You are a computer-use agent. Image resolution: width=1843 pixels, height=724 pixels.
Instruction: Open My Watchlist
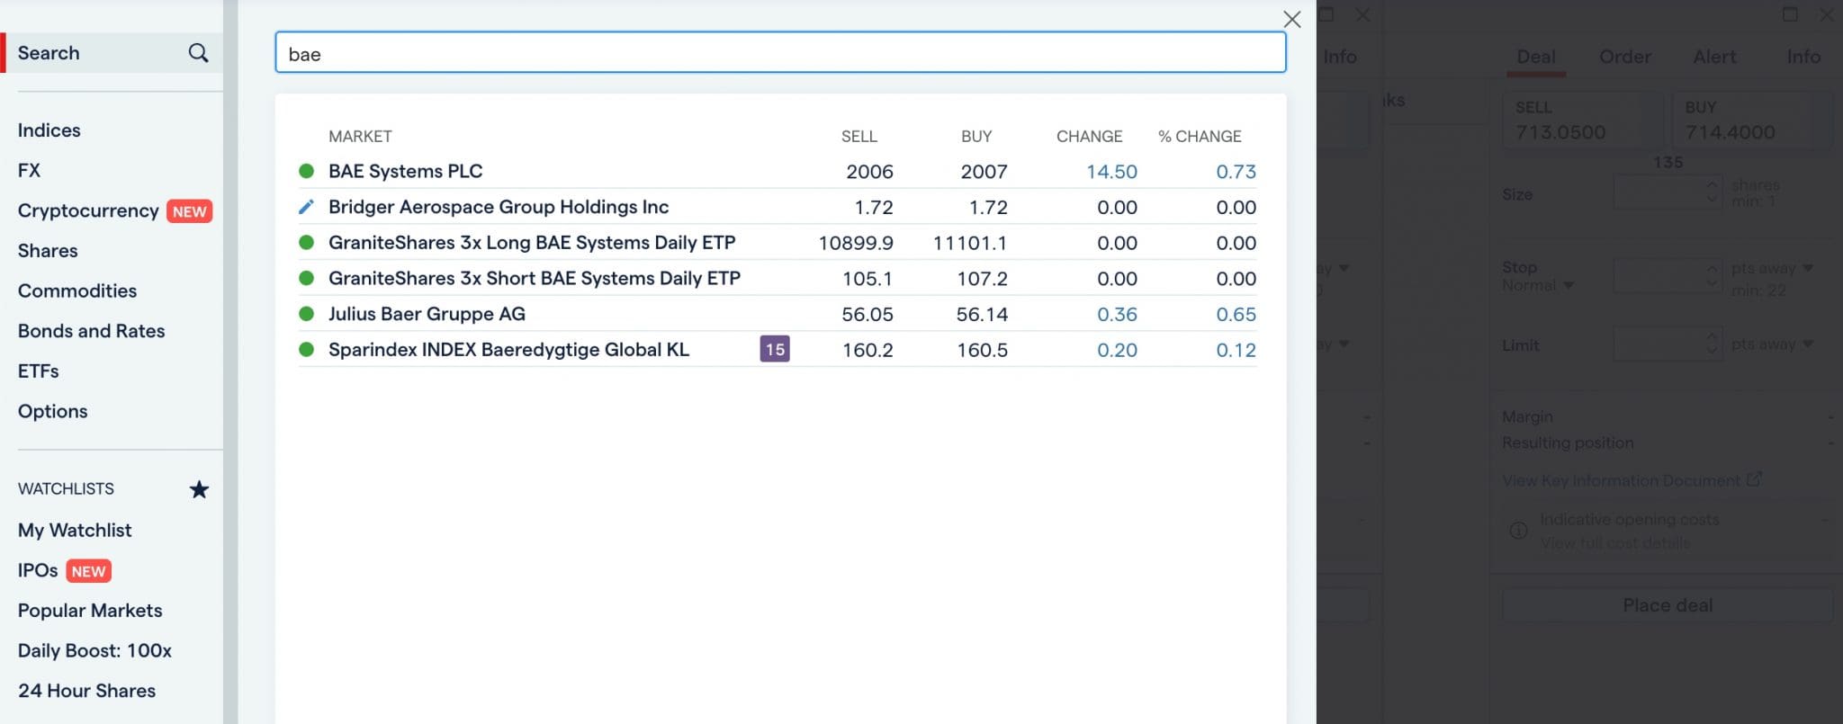pos(75,530)
